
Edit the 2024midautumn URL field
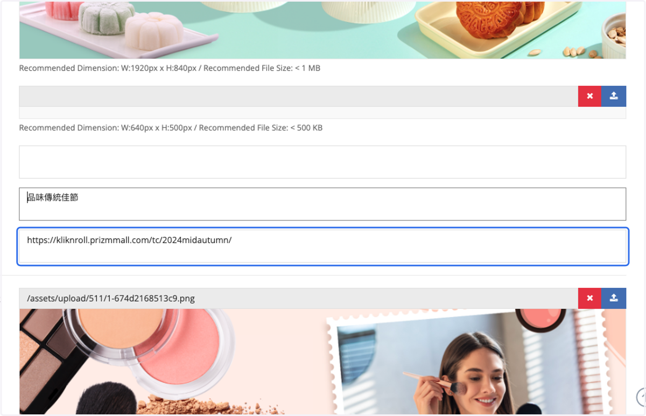pyautogui.click(x=322, y=247)
